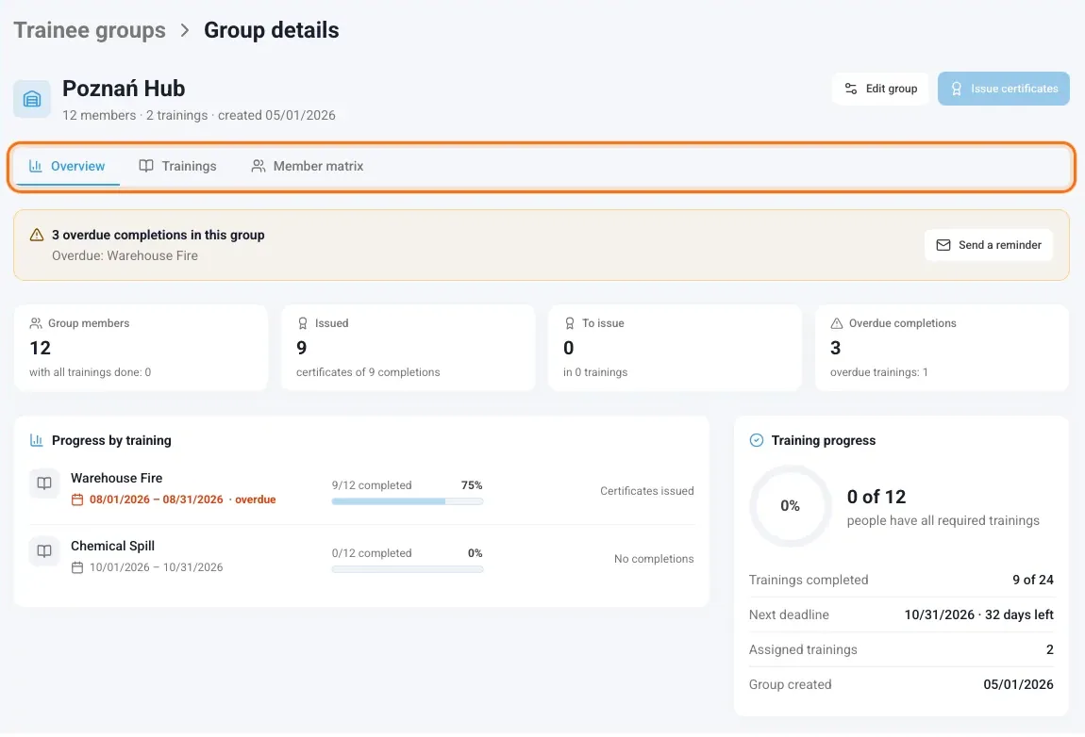Click the Progress by training chart icon
Viewport: 1085px width, 737px height.
[x=36, y=440]
